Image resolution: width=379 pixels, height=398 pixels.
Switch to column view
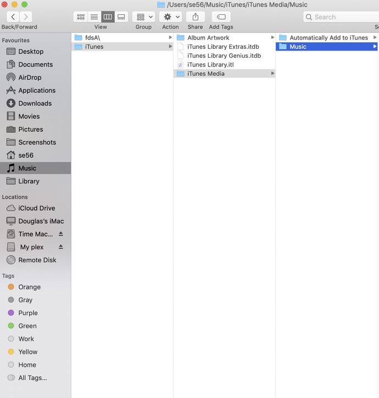108,17
